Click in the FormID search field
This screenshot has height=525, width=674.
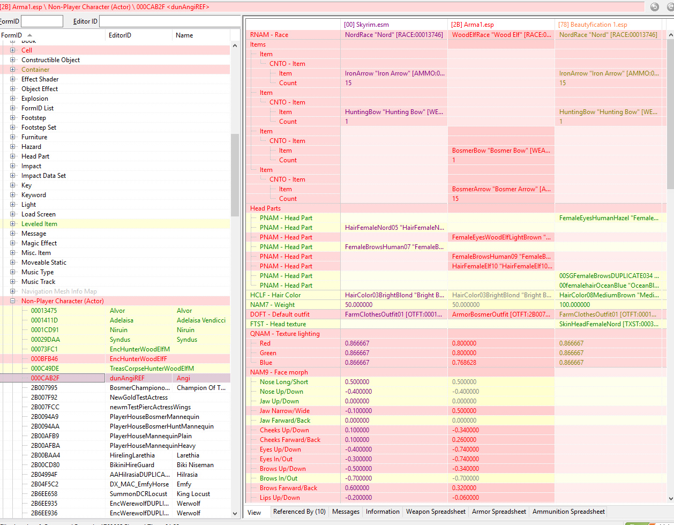point(42,21)
